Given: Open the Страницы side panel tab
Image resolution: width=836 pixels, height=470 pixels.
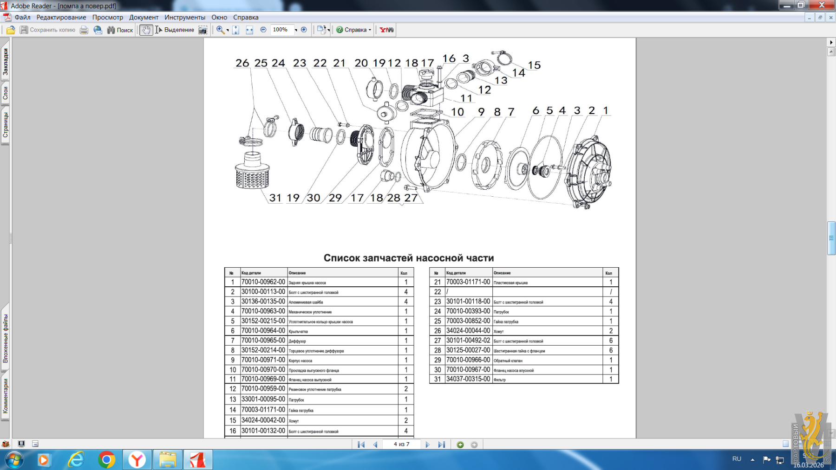Looking at the screenshot, I should (x=6, y=125).
